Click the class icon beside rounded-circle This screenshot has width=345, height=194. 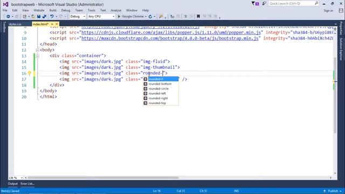coord(146,88)
